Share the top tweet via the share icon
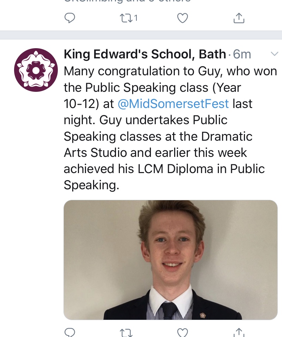Image resolution: width=282 pixels, height=337 pixels. tap(239, 18)
